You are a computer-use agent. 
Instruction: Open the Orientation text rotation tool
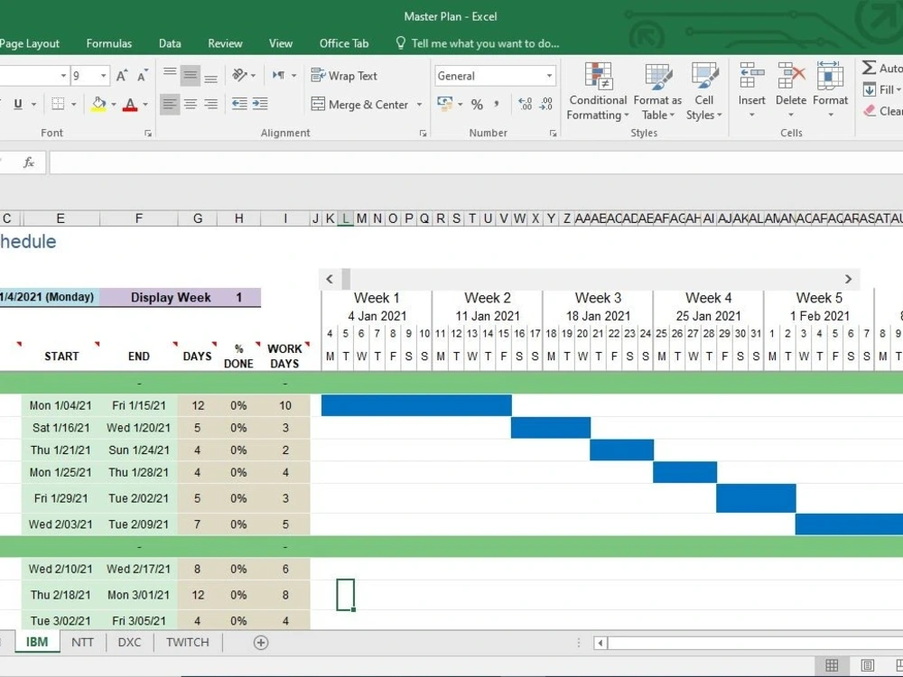tap(239, 76)
